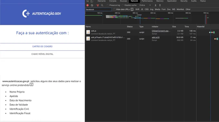This screenshot has width=219, height=122.
Task: Filter requests by Other
Action: [x=188, y=9]
